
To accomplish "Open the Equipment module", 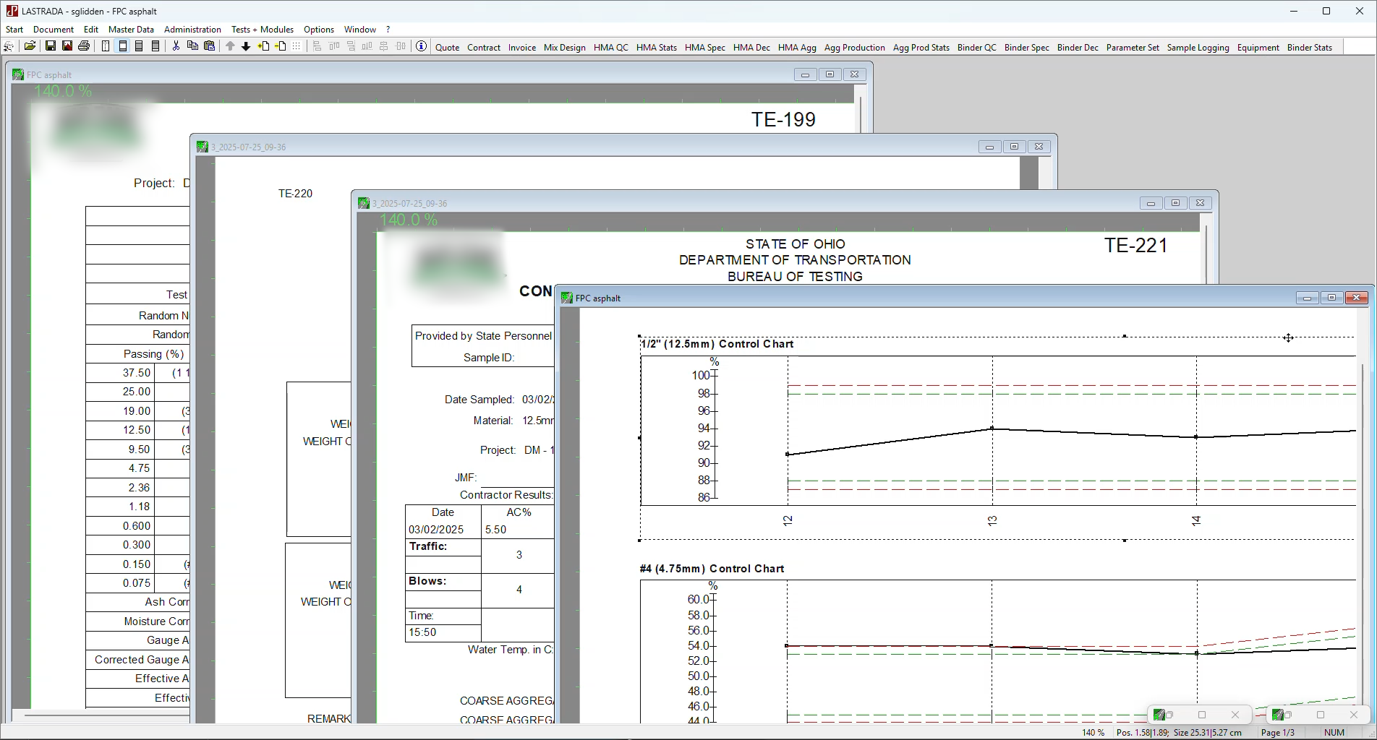I will pos(1258,48).
